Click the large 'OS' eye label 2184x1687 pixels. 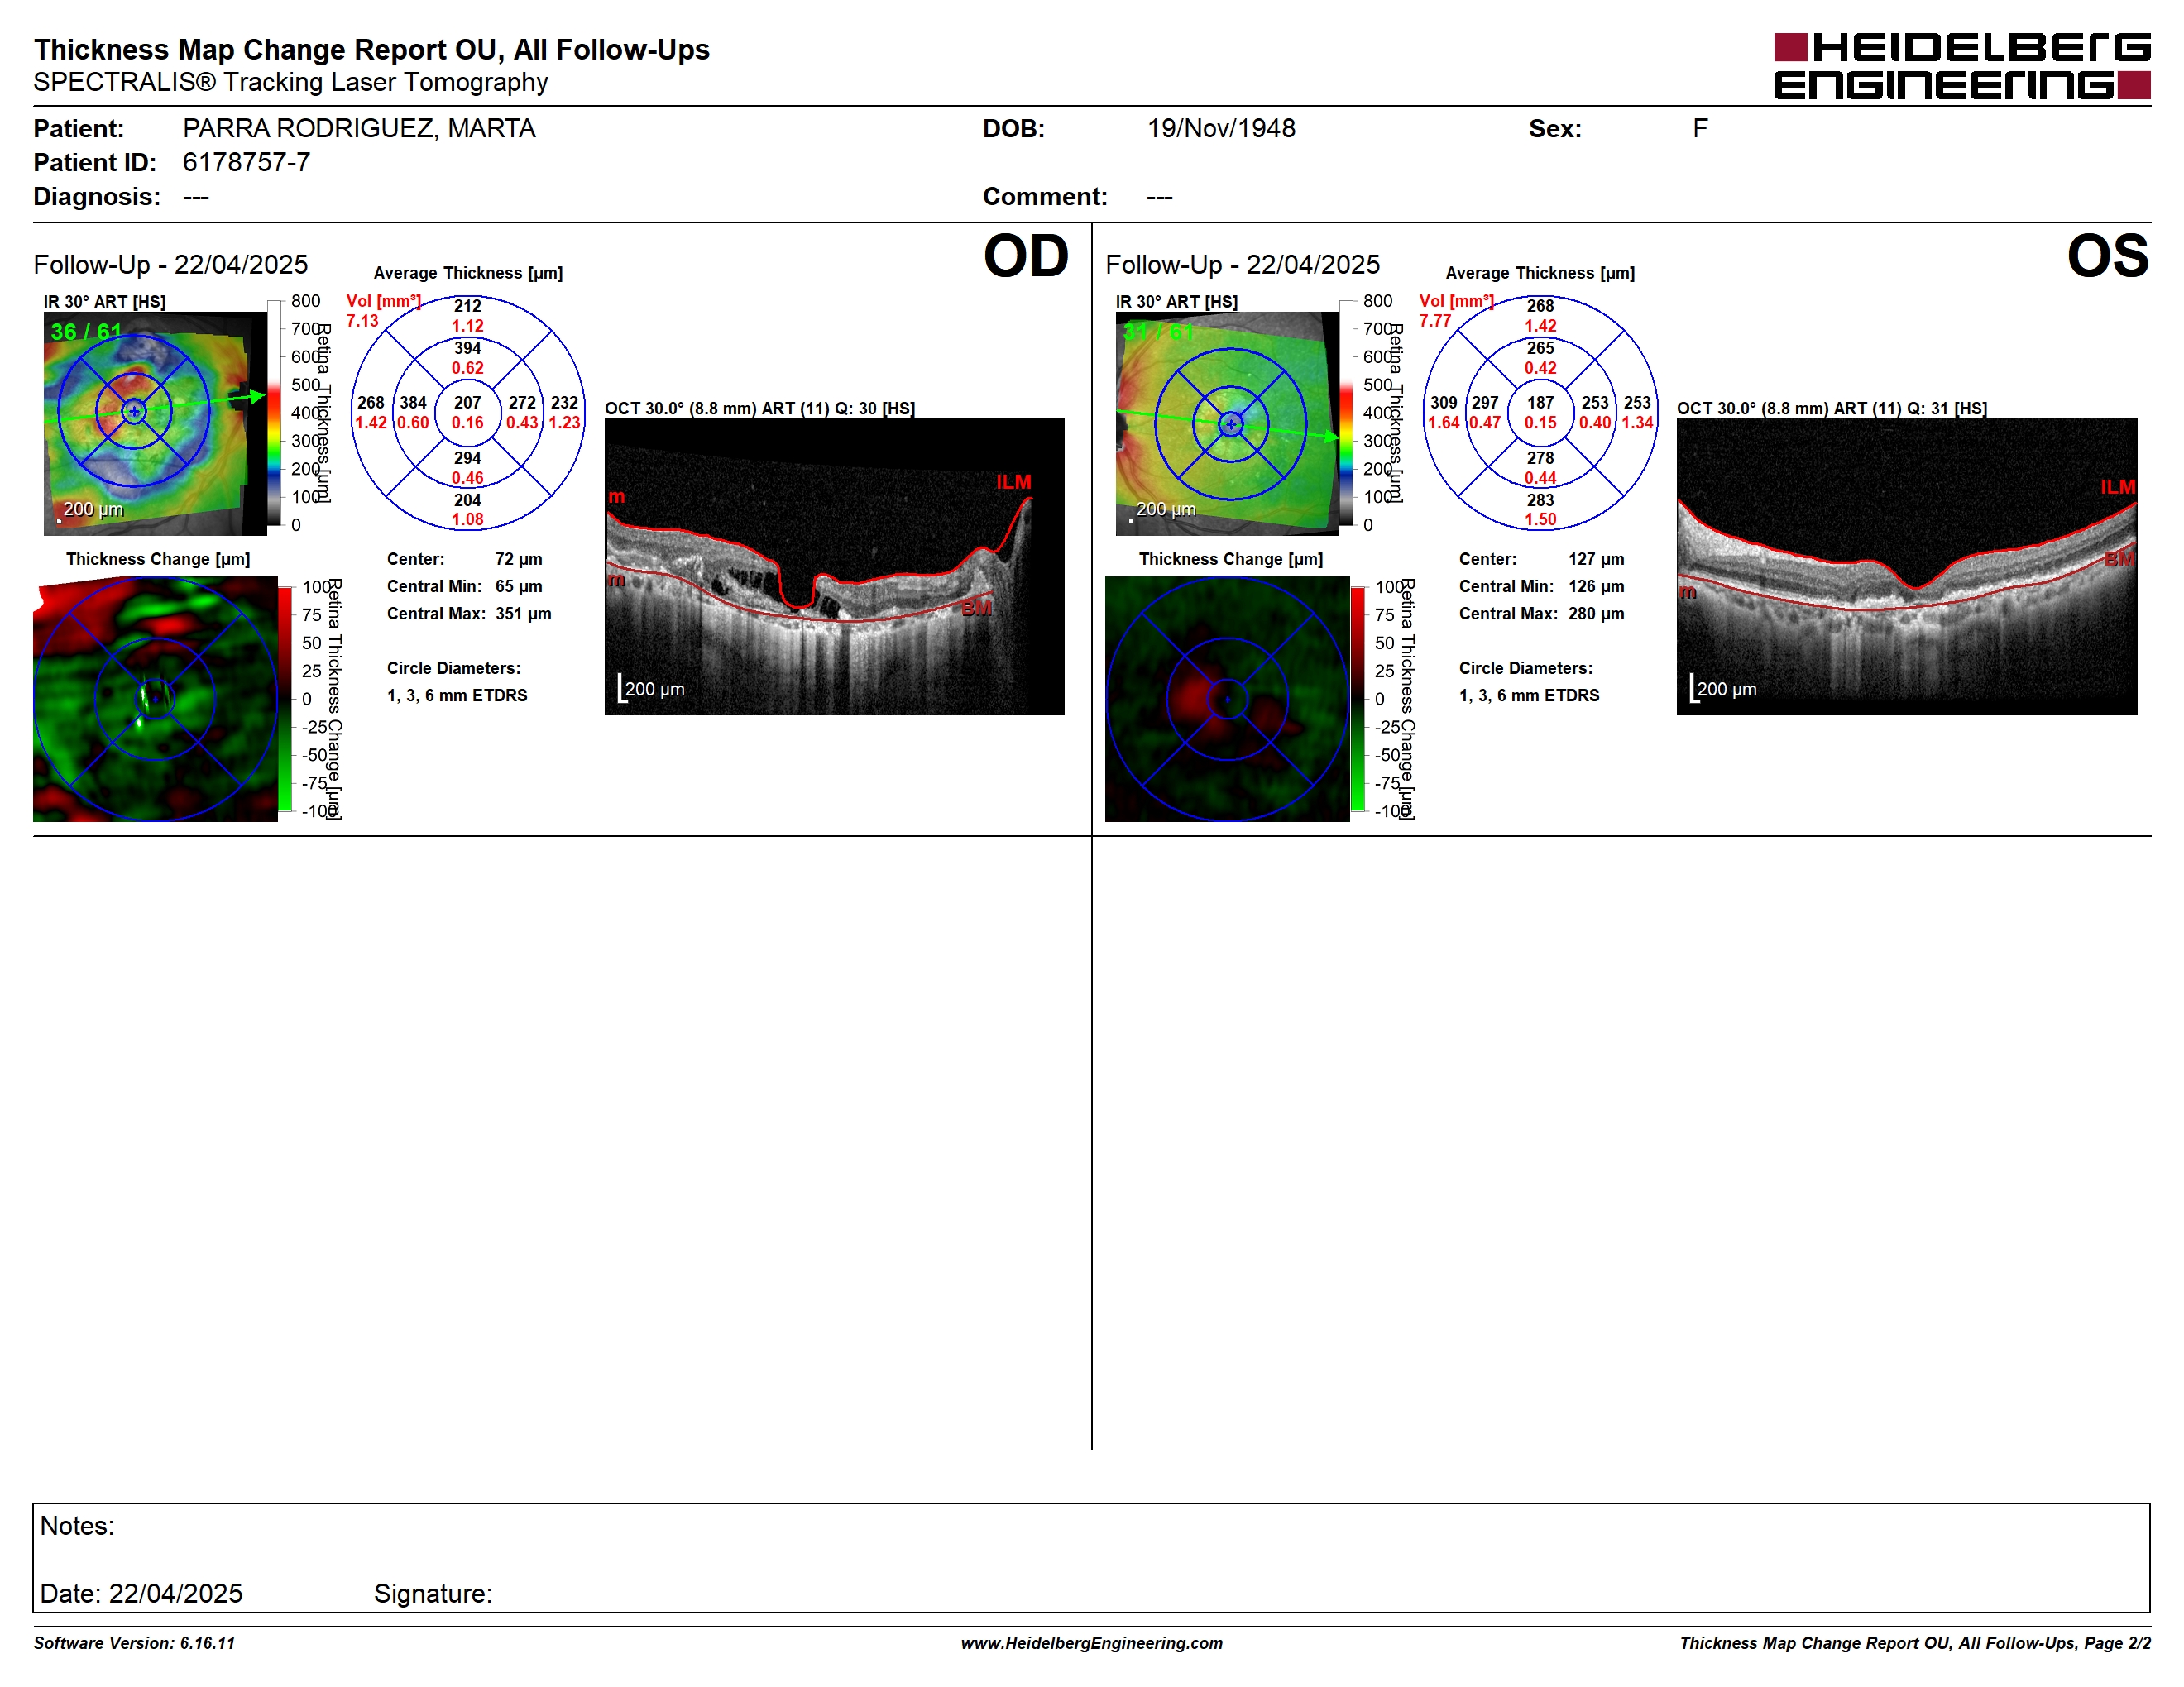2108,256
